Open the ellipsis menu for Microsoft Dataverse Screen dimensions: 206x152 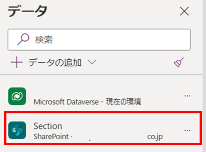(x=187, y=96)
